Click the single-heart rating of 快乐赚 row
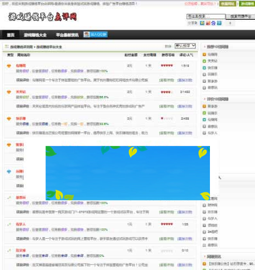 pos(167,119)
